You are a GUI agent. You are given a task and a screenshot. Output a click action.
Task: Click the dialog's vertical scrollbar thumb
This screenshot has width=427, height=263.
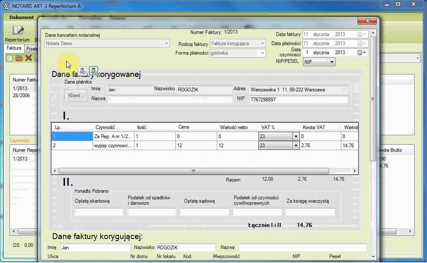pos(373,98)
